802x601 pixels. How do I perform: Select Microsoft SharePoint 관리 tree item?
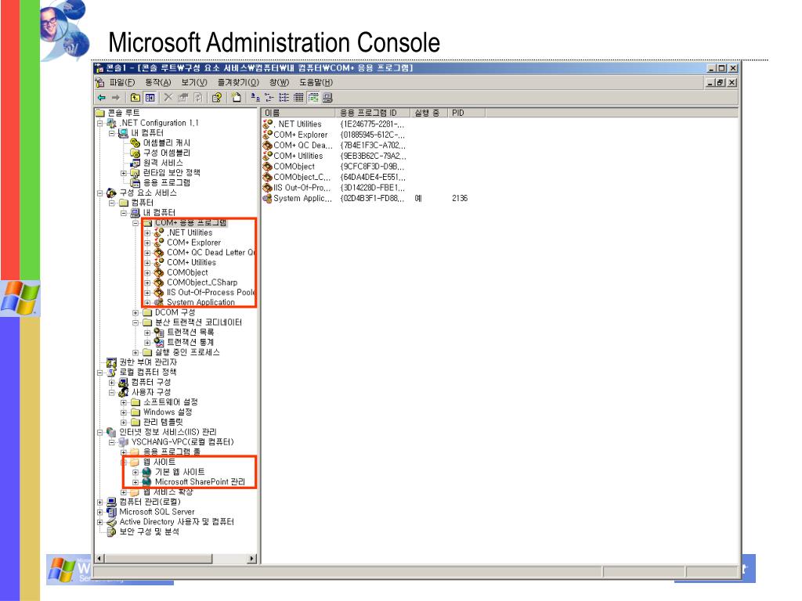pyautogui.click(x=200, y=482)
